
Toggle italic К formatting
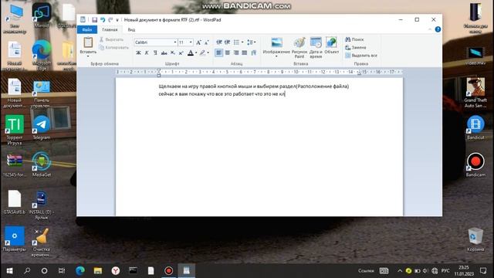click(x=147, y=53)
